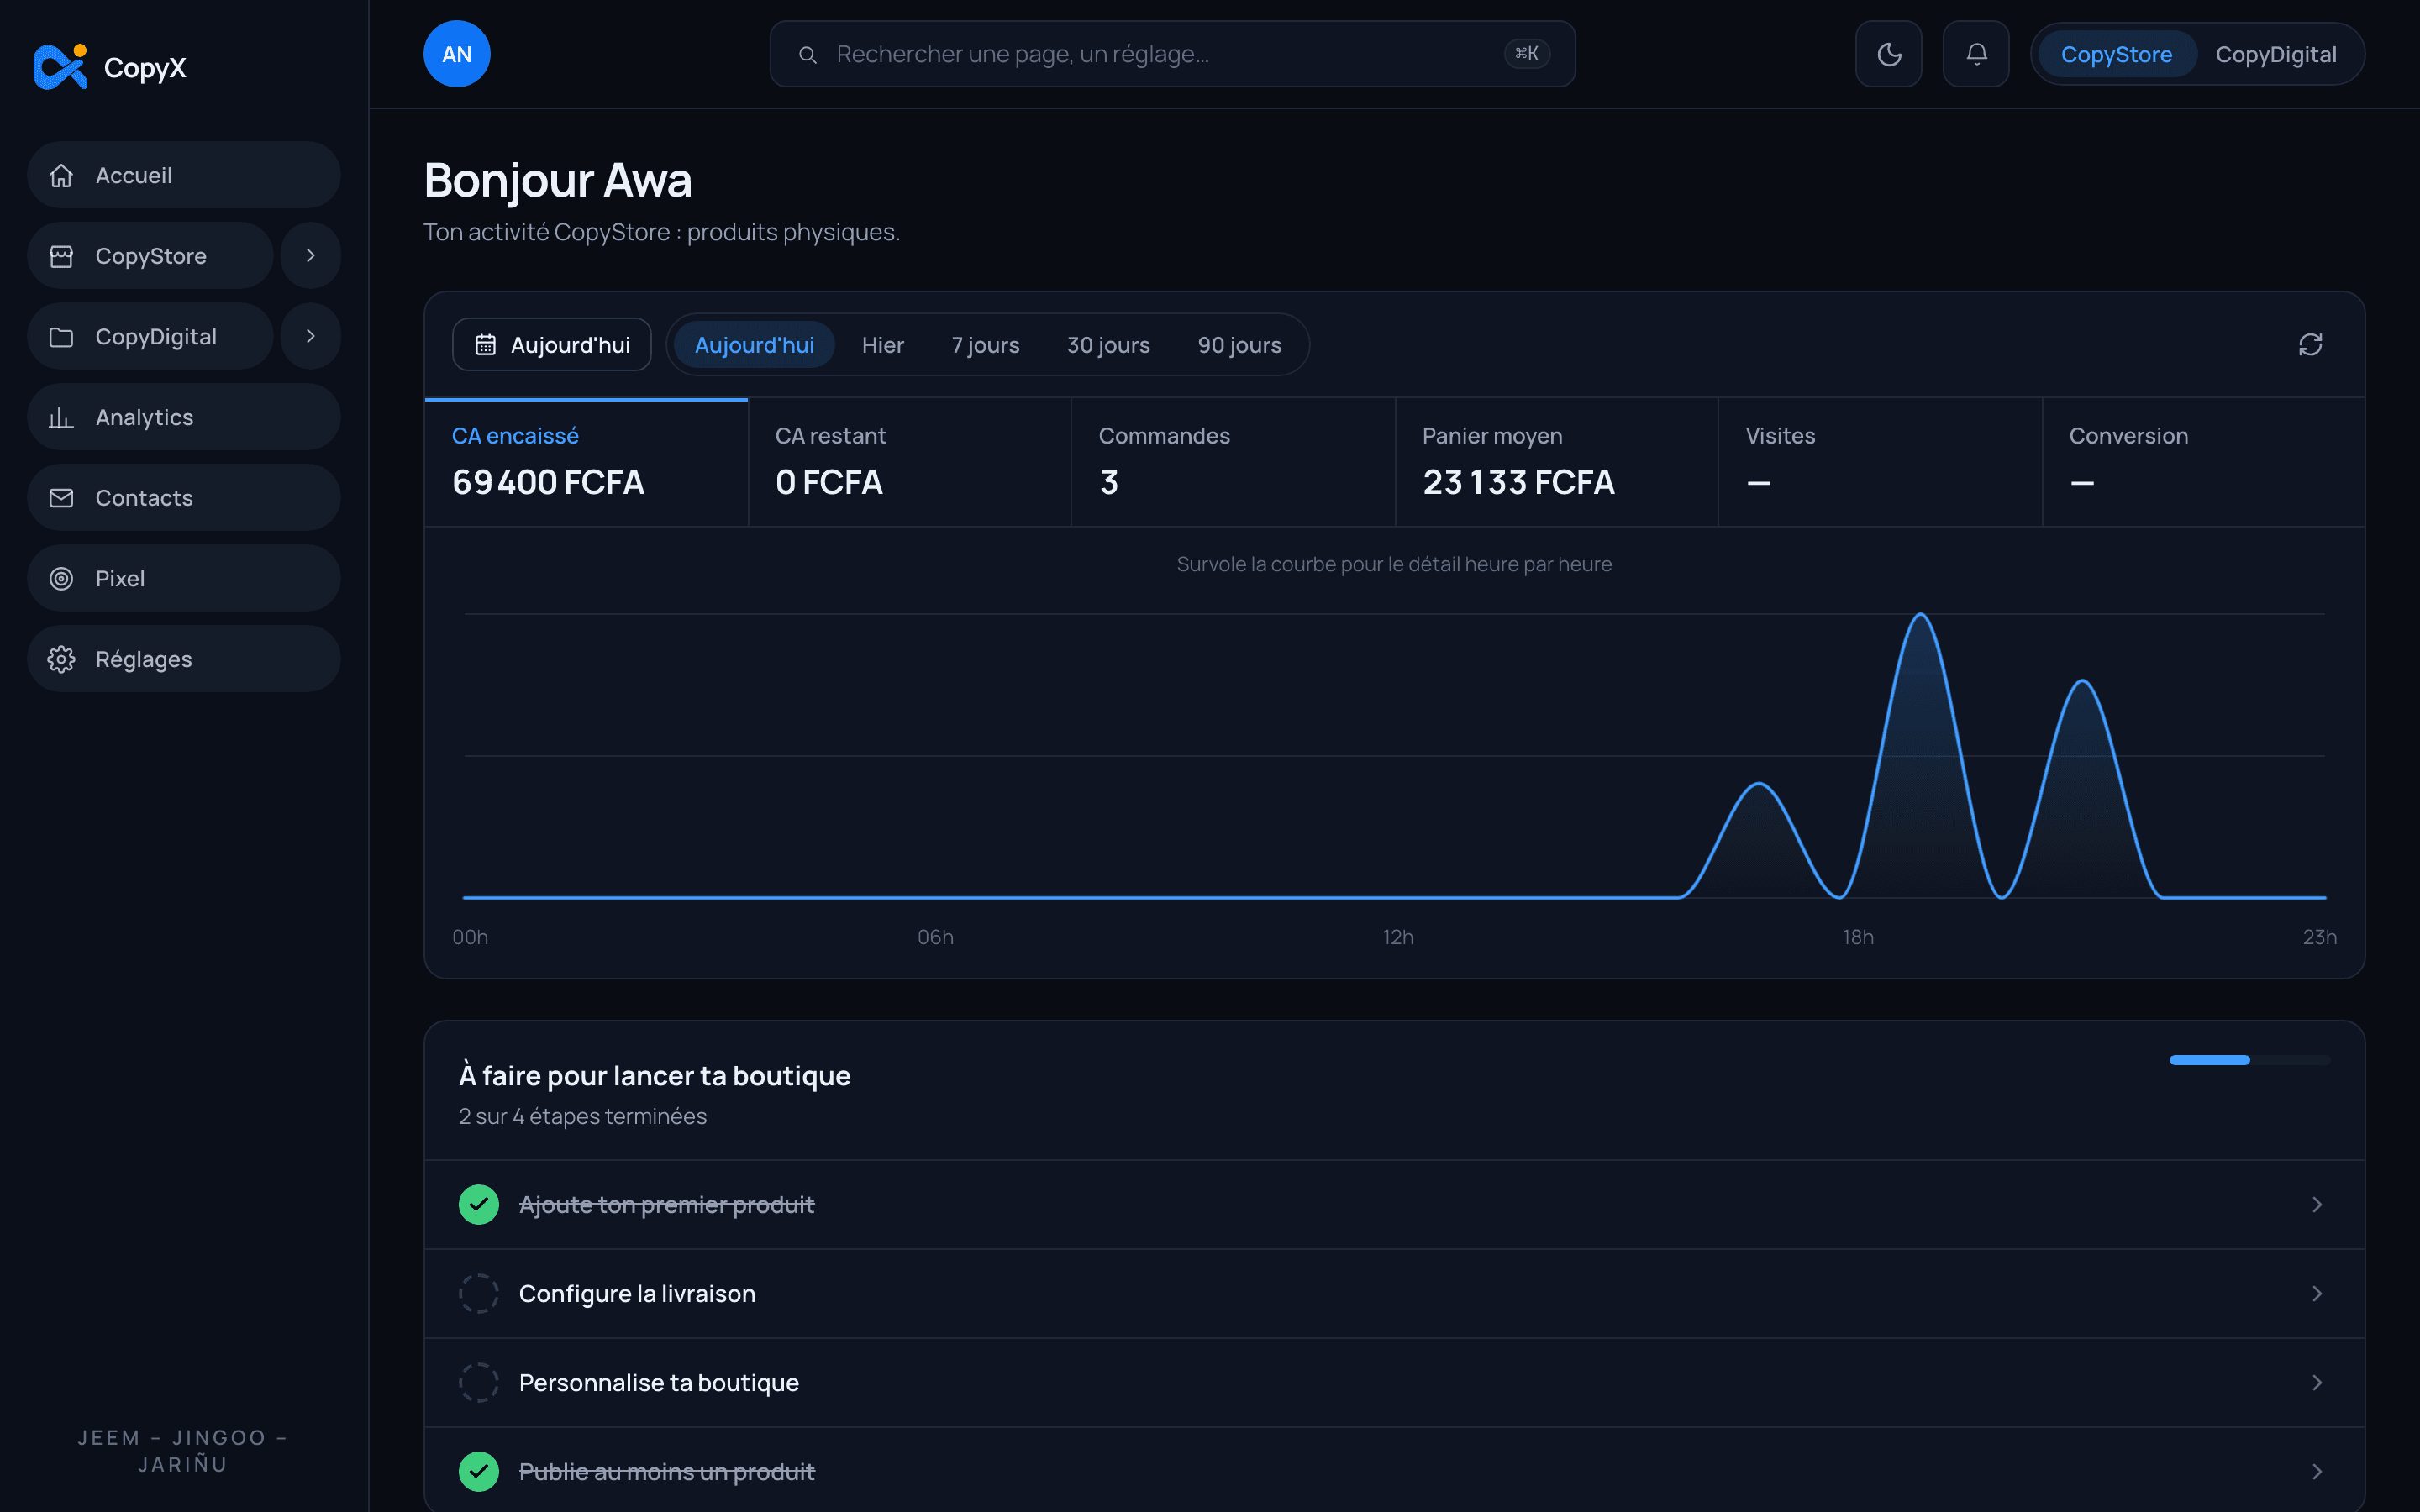Click the Pixel target icon
The height and width of the screenshot is (1512, 2420).
[61, 579]
